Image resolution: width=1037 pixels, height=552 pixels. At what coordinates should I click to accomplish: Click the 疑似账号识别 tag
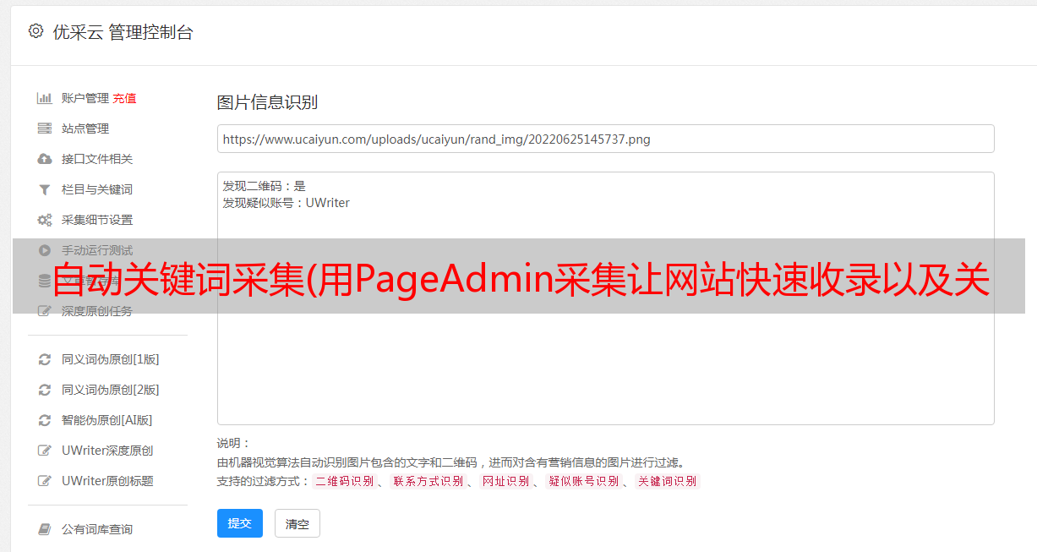click(x=583, y=481)
